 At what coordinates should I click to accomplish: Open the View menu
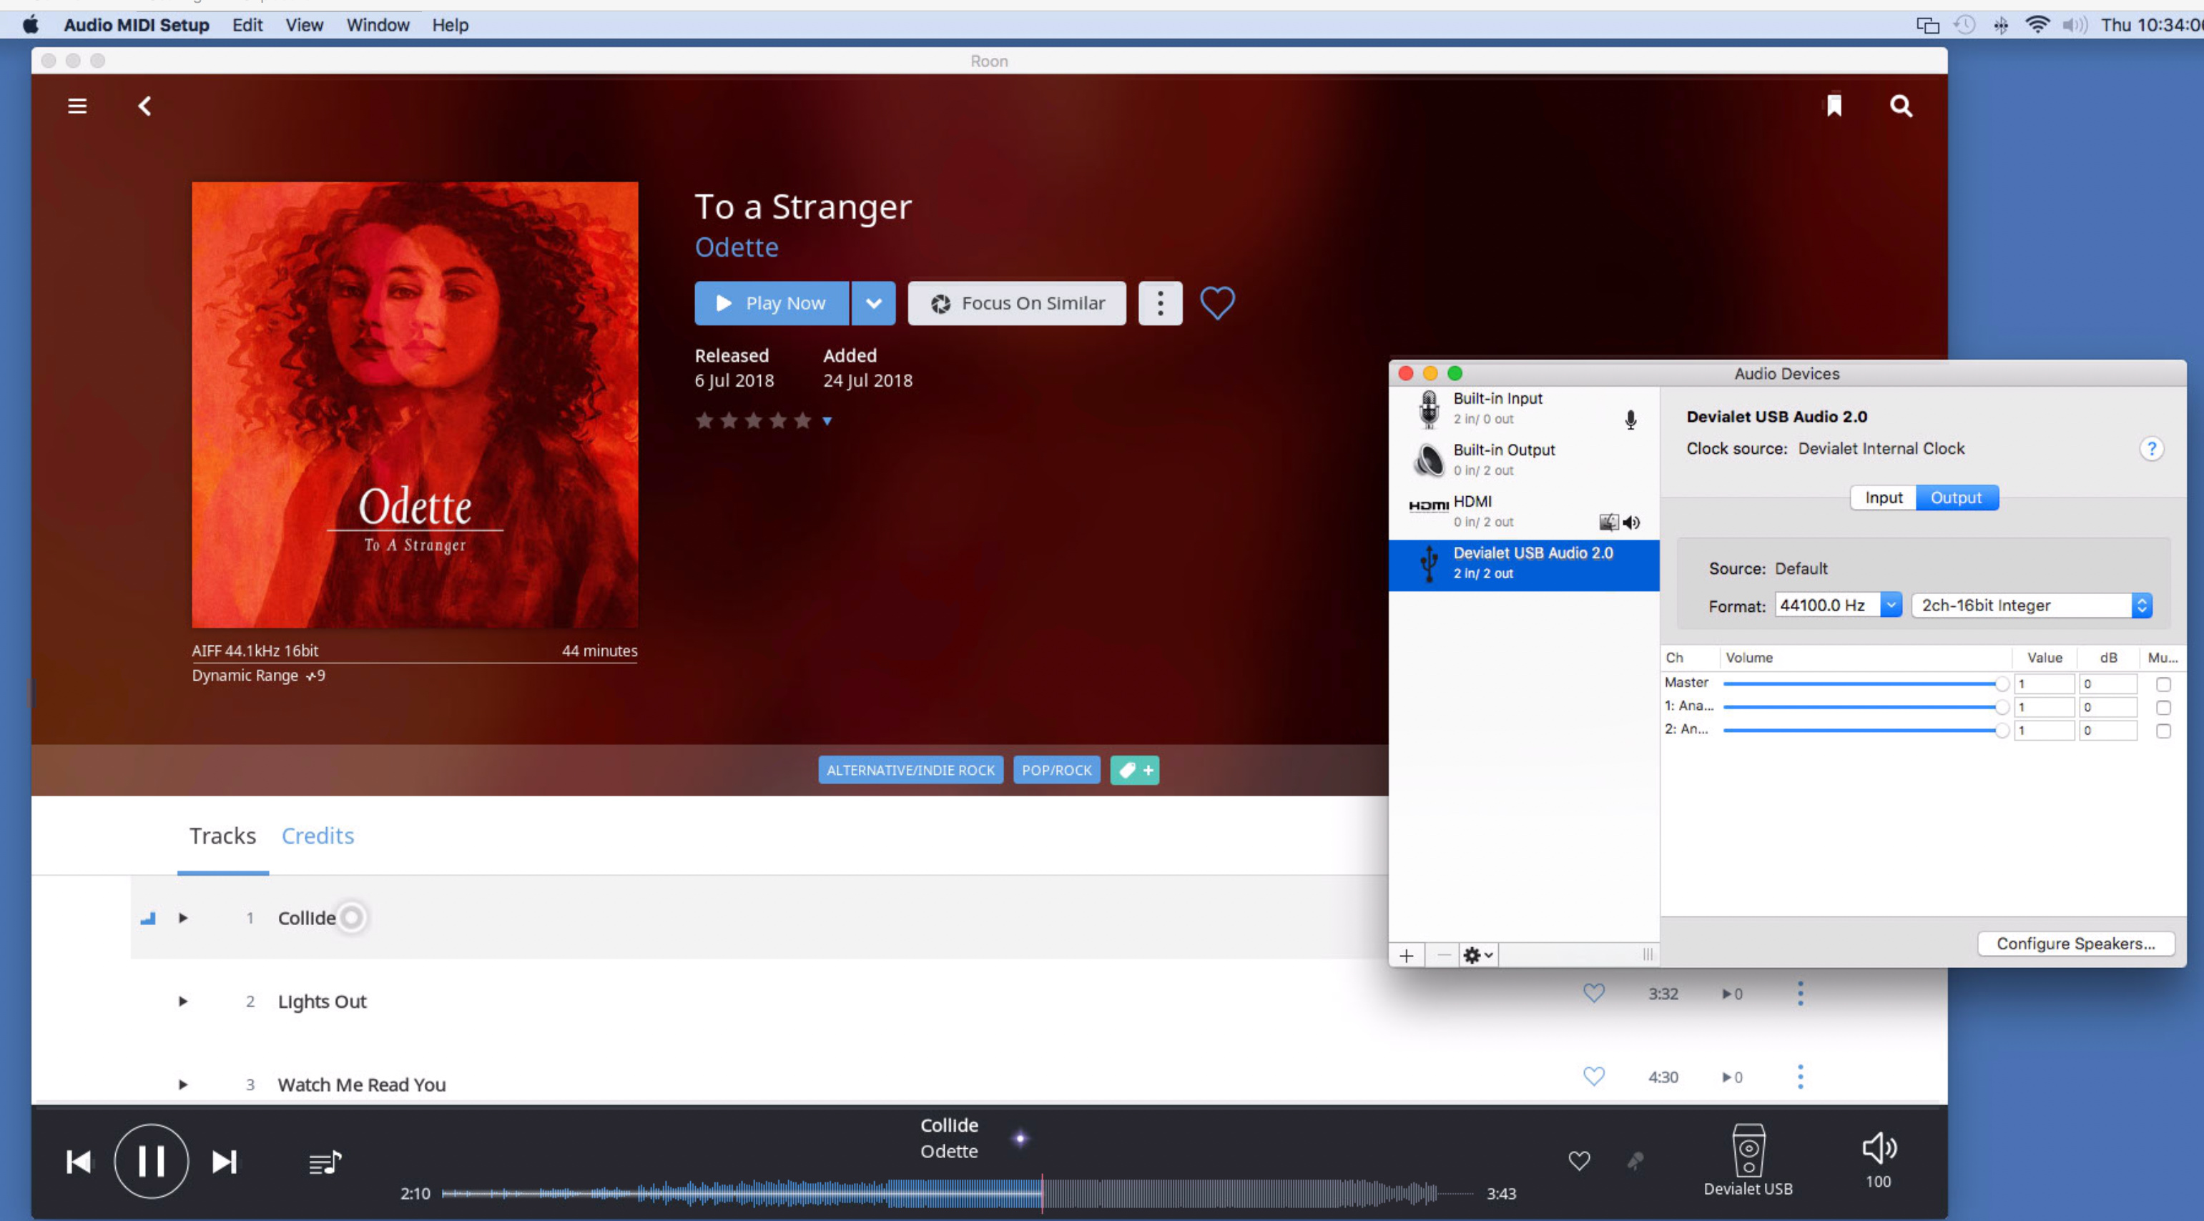[304, 25]
